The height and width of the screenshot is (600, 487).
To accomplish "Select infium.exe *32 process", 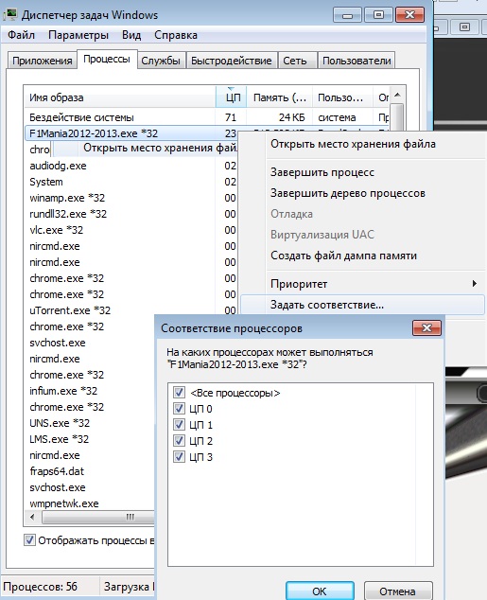I will click(x=90, y=391).
